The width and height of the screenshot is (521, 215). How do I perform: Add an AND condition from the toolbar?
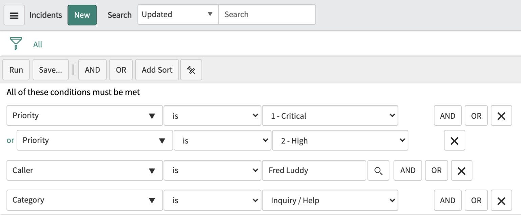tap(92, 70)
